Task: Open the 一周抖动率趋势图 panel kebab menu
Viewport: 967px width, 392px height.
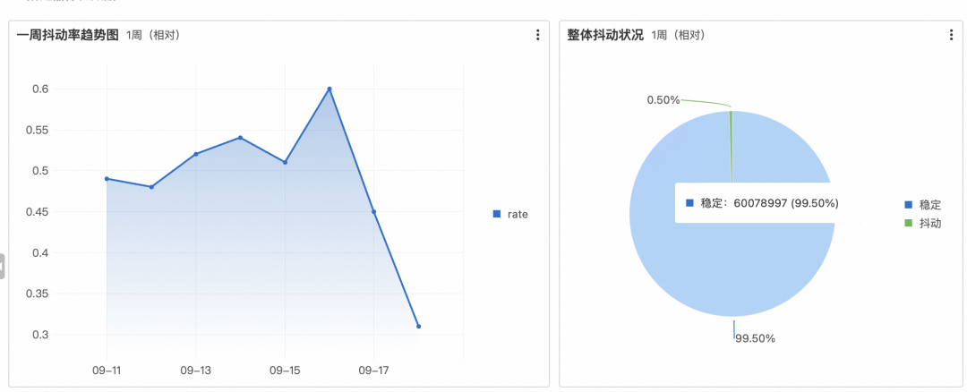Action: click(538, 35)
